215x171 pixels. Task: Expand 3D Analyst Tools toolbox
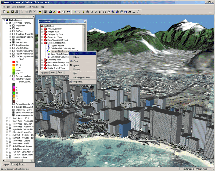(x=42, y=29)
